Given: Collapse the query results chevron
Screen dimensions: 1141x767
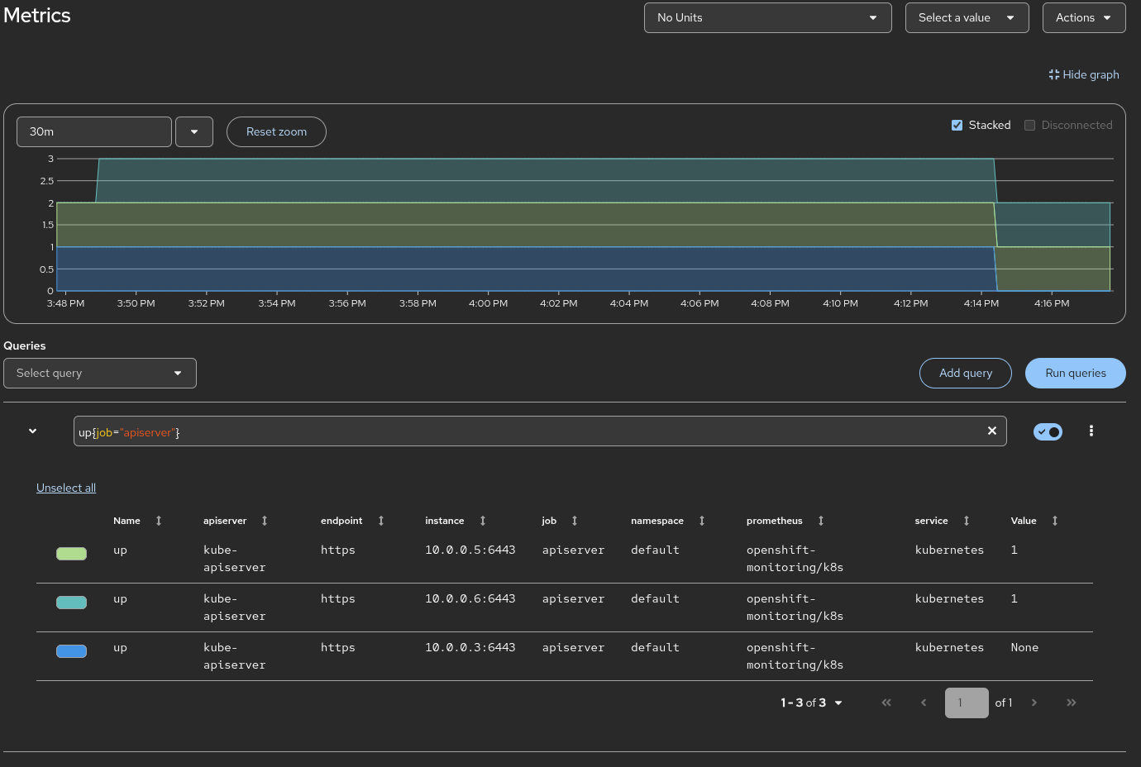Looking at the screenshot, I should tap(32, 431).
